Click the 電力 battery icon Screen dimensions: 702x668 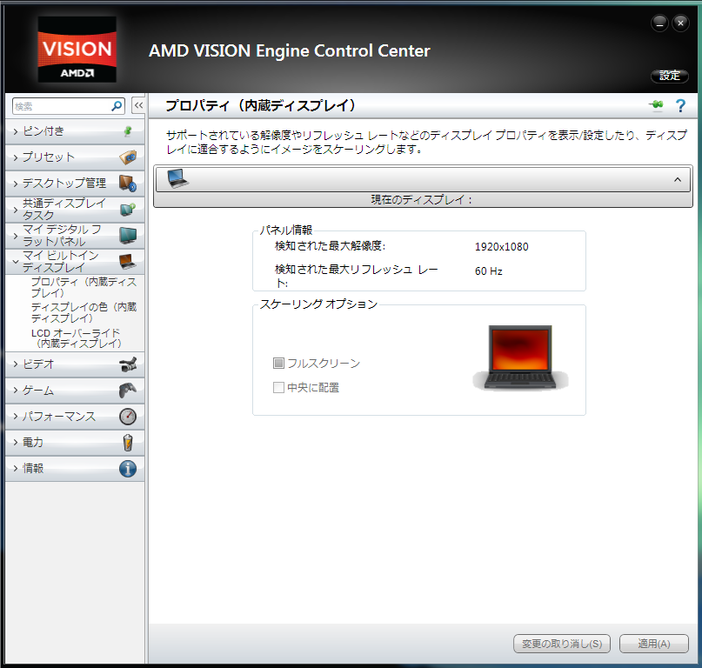click(x=128, y=443)
